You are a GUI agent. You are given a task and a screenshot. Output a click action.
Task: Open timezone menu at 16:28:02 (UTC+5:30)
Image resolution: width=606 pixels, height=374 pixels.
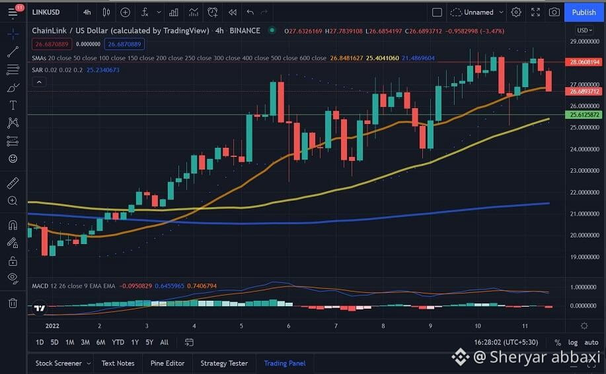(506, 342)
